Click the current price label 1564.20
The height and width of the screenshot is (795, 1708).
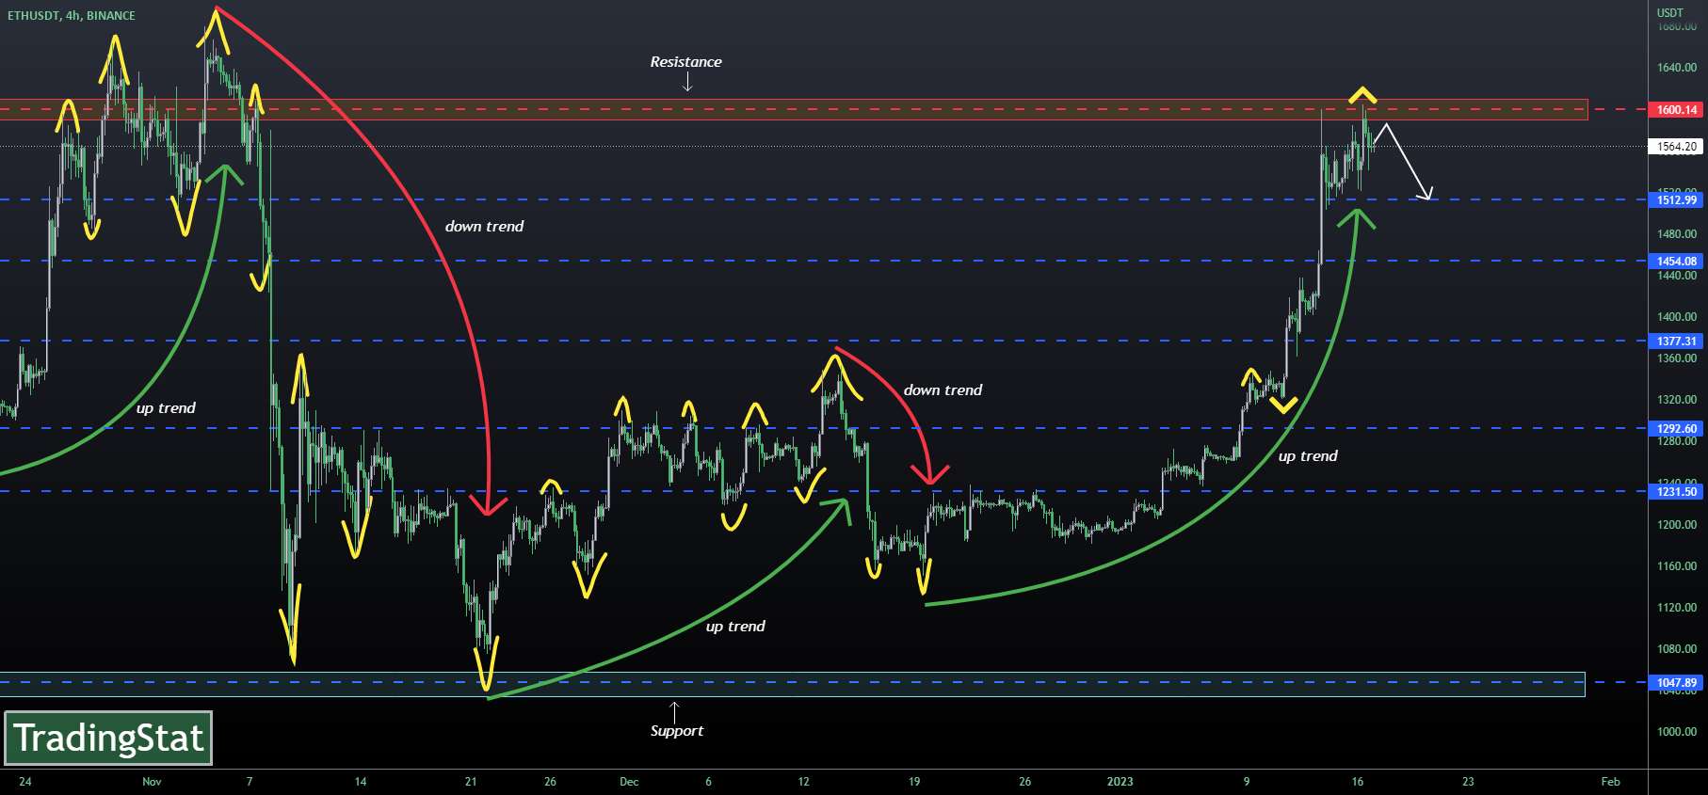pos(1677,147)
